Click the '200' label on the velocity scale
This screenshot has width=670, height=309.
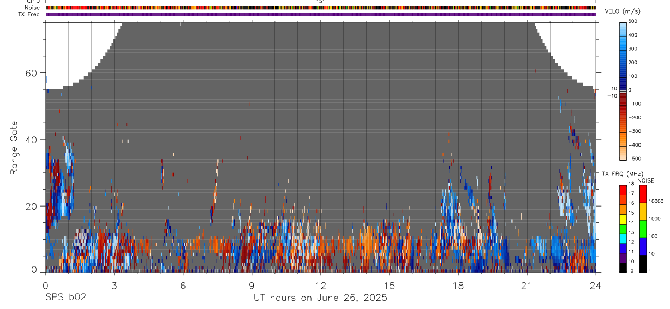(x=633, y=63)
